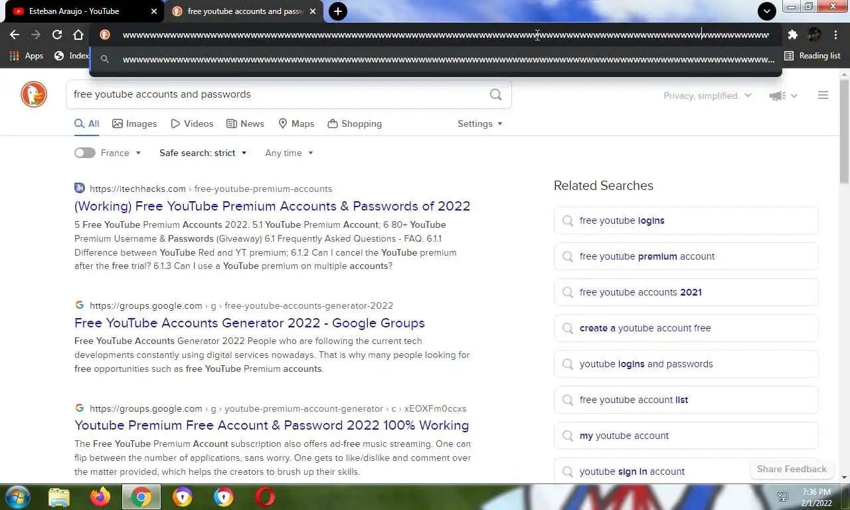Open File Explorer from the taskbar
850x510 pixels.
(x=59, y=497)
